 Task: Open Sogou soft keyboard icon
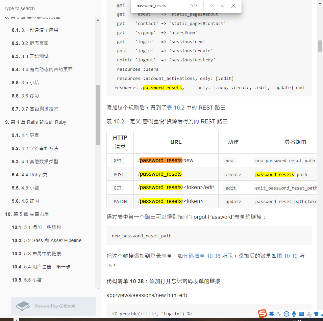pos(301,314)
